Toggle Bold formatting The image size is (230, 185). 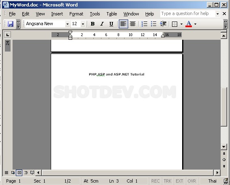[92, 24]
